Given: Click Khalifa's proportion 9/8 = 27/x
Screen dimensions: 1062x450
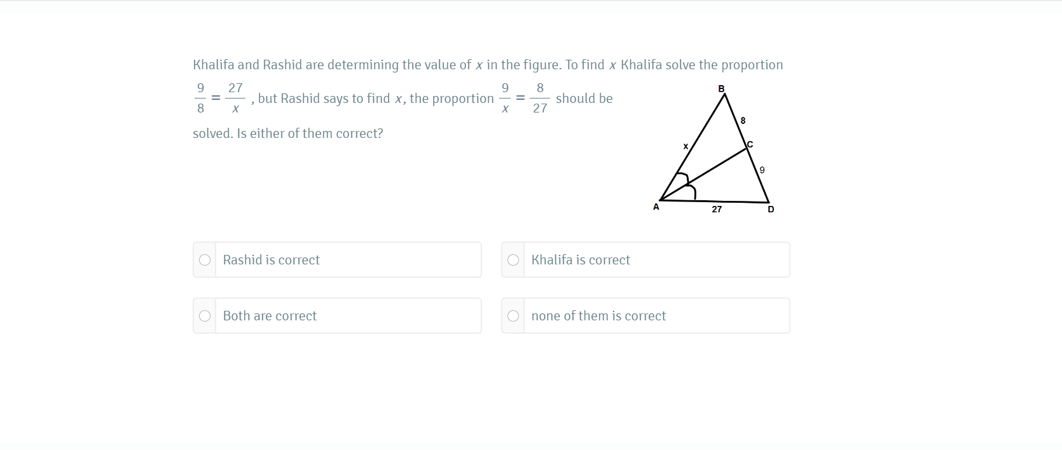Looking at the screenshot, I should tap(219, 99).
